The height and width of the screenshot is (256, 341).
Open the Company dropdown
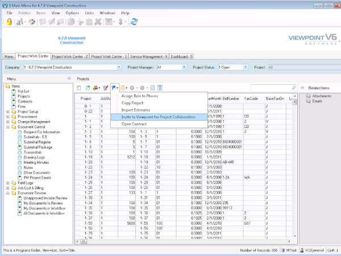(x=119, y=67)
